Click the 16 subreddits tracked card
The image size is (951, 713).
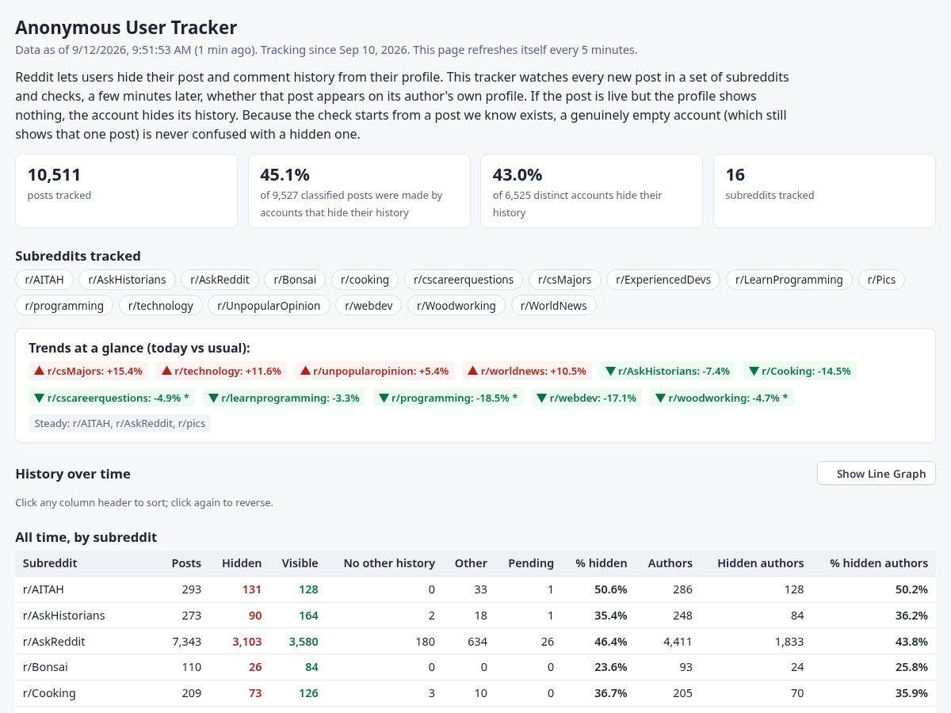(x=824, y=191)
